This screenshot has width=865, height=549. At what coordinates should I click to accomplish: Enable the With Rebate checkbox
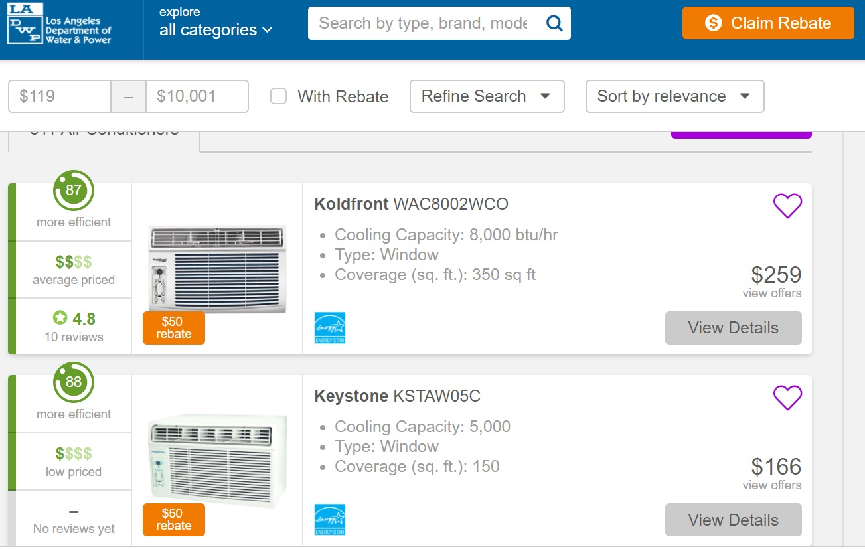279,96
